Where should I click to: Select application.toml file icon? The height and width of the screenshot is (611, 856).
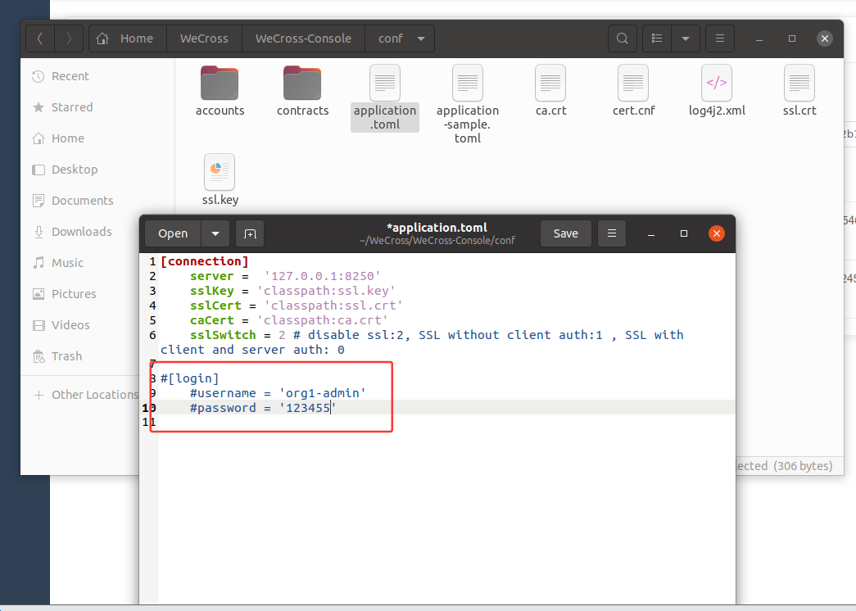[385, 83]
